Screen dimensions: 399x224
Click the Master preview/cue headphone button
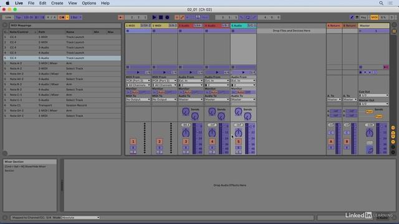370,151
